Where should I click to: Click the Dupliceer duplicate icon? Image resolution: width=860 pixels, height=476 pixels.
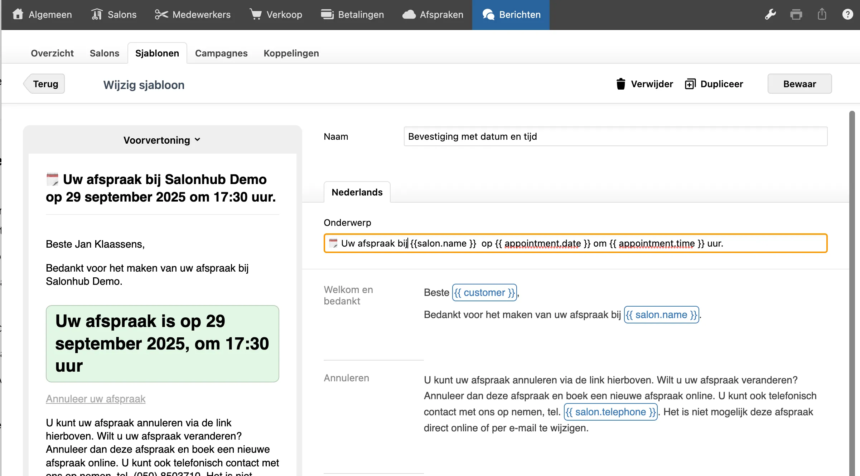pyautogui.click(x=690, y=84)
